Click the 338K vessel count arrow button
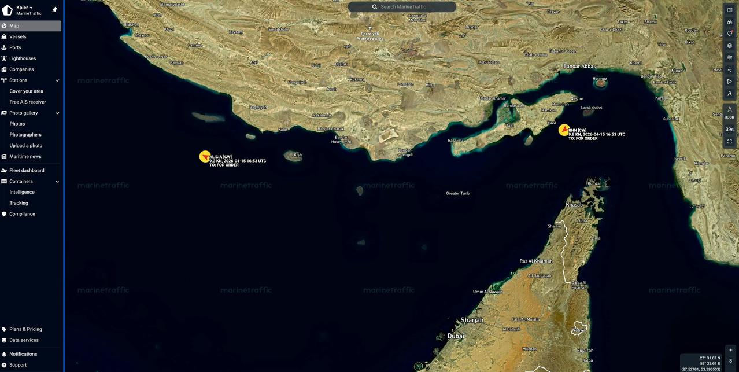Screen dimensions: 739x372 pyautogui.click(x=730, y=113)
